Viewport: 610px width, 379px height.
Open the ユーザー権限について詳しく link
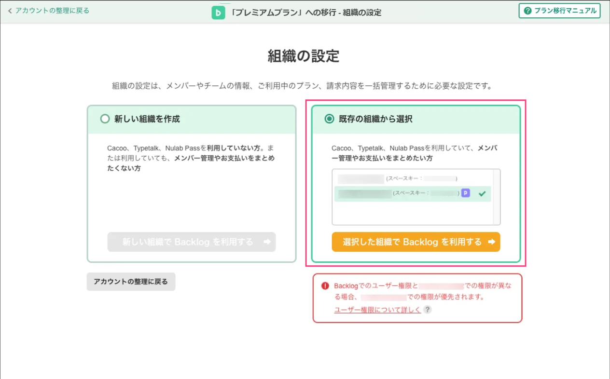(377, 310)
